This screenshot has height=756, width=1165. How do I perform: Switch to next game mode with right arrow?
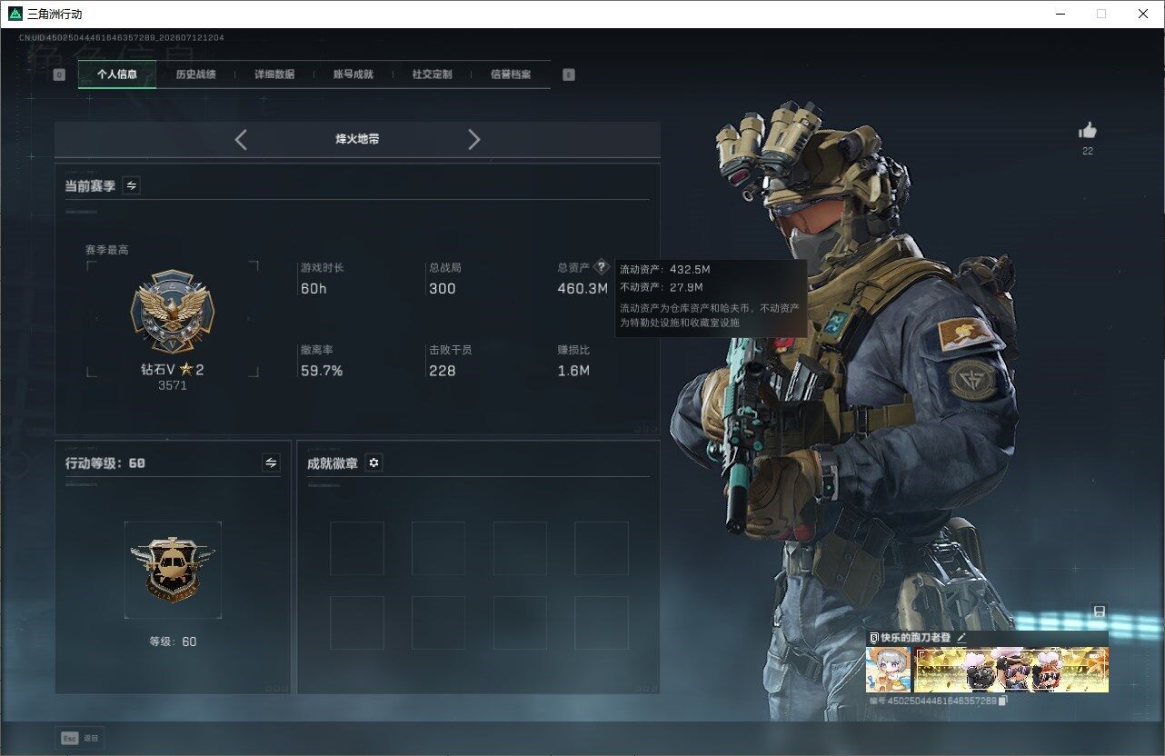(x=473, y=139)
